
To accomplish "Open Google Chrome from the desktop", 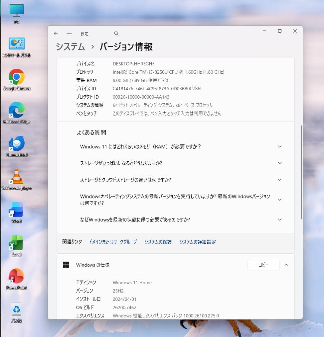I will tap(16, 76).
